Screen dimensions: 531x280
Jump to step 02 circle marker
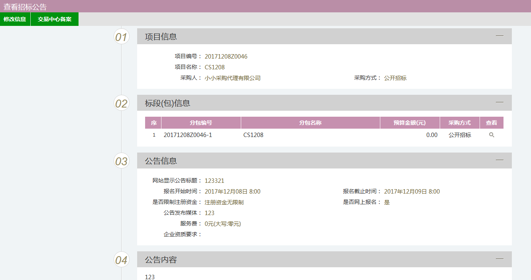coord(121,104)
